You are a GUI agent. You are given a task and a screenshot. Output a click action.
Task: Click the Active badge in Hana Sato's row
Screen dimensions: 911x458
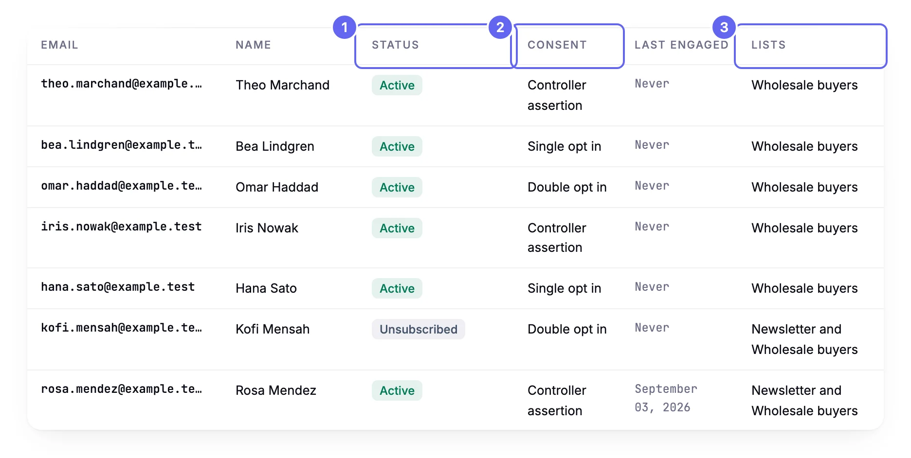click(397, 288)
